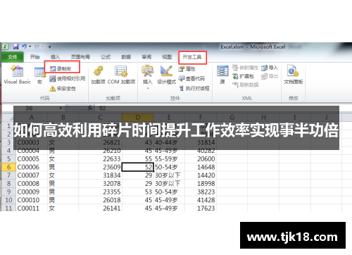This screenshot has width=352, height=255.
Task: Click cell with value 31834
Action: [x=100, y=175]
